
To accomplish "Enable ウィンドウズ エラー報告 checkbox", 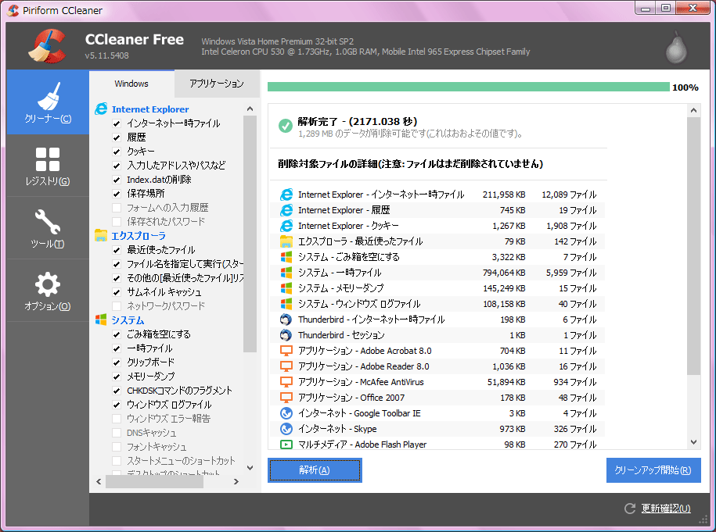I will pyautogui.click(x=117, y=419).
